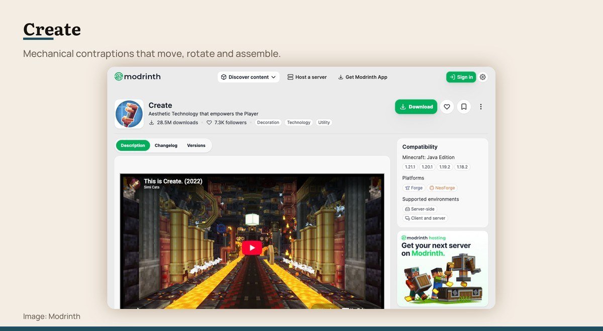This screenshot has width=603, height=331.
Task: Open the Discover content dropdown
Action: (248, 77)
